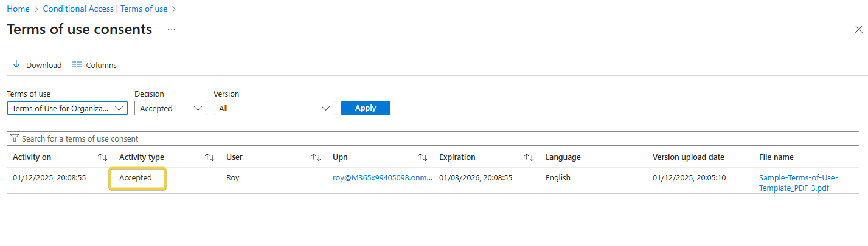Viewport: 868px width, 246px height.
Task: Click the Language column header
Action: (563, 157)
